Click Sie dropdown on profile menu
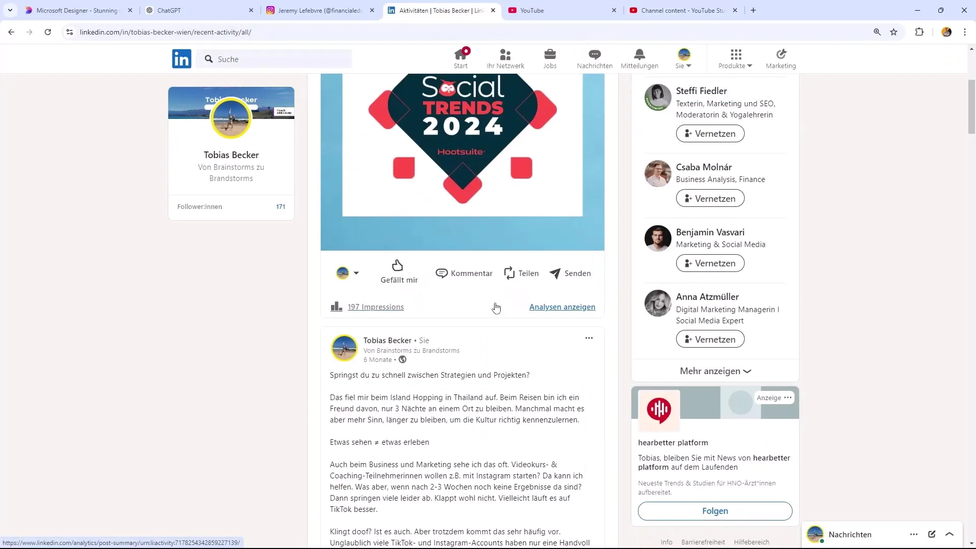Image resolution: width=976 pixels, height=549 pixels. coord(684,58)
